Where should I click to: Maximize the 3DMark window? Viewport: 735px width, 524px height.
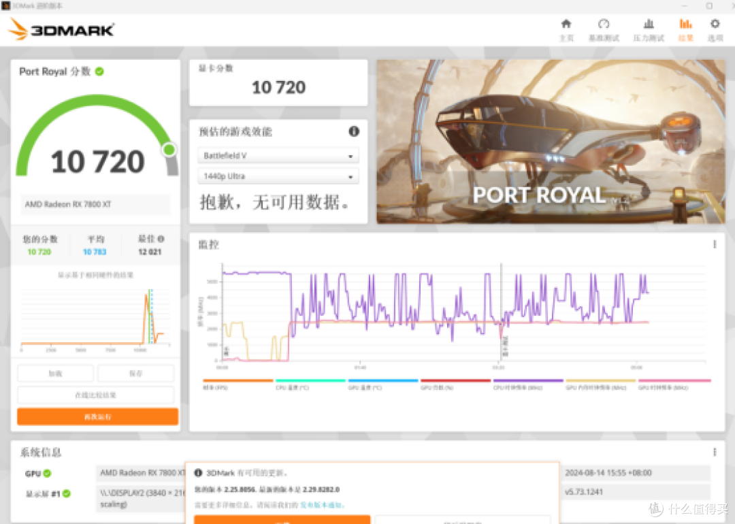pos(709,5)
